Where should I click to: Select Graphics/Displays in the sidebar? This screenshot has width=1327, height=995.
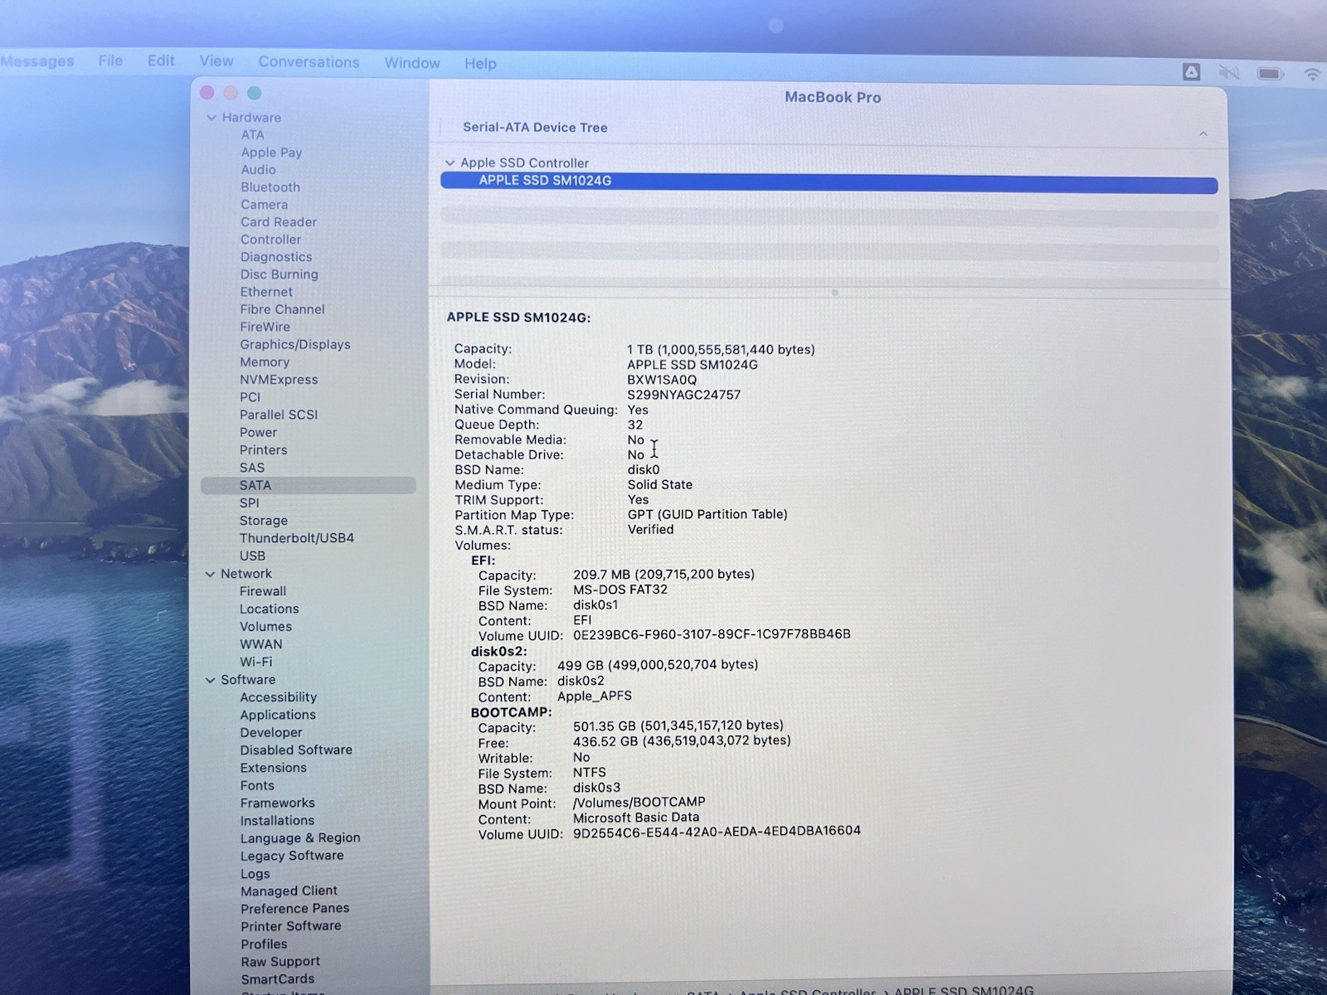click(x=295, y=345)
